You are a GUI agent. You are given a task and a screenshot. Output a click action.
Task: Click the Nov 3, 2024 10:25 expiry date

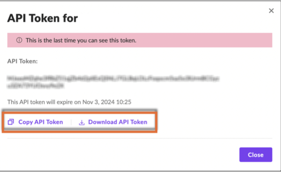point(107,102)
